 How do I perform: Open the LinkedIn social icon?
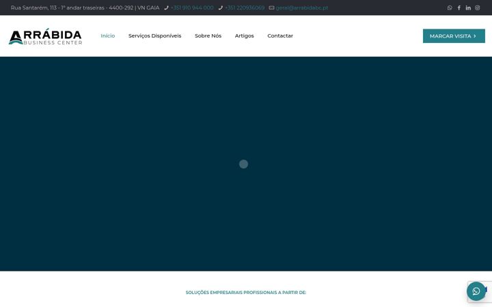click(468, 8)
